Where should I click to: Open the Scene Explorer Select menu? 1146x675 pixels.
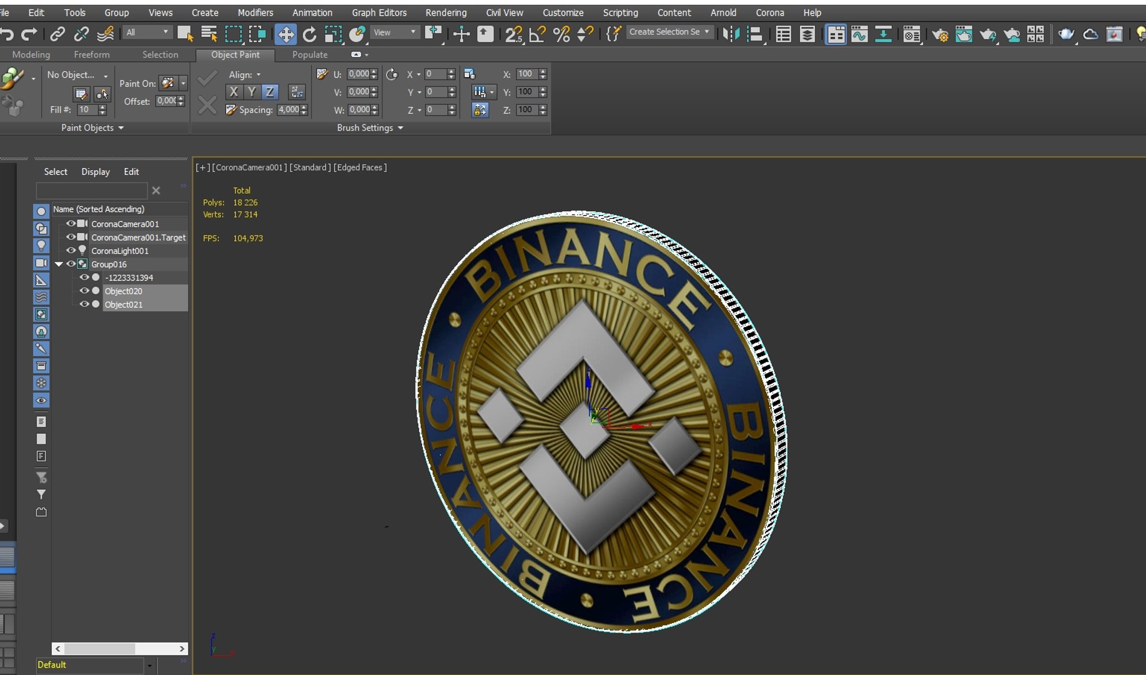(56, 171)
